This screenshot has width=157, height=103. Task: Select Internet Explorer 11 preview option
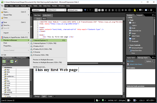click(x=48, y=40)
